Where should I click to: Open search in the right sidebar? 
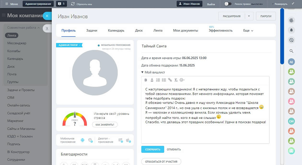point(291,51)
